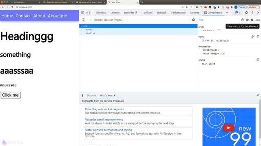Open the Recorder DevTools tab
The width and height of the screenshot is (261, 146).
tap(130, 13)
